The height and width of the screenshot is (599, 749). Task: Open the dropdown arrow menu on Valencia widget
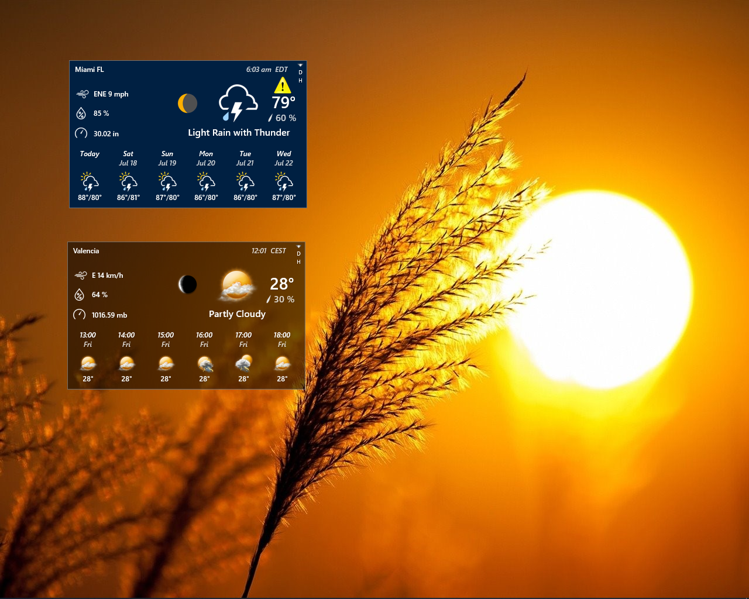[298, 246]
